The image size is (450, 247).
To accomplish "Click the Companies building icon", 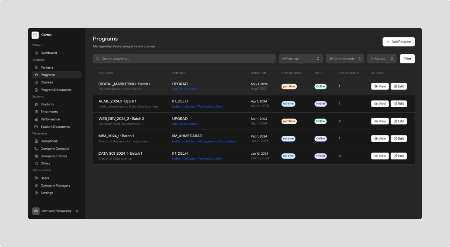I will 36,141.
